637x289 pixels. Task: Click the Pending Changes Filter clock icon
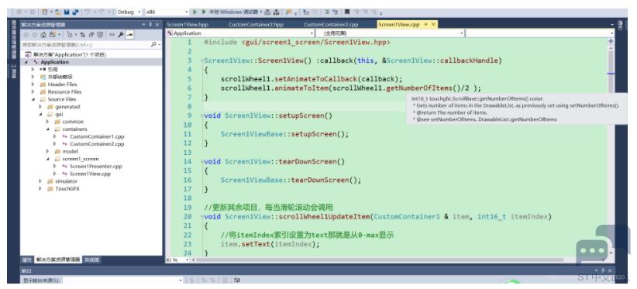click(70, 35)
